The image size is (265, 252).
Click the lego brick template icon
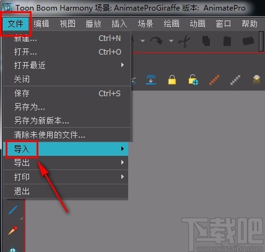click(248, 41)
